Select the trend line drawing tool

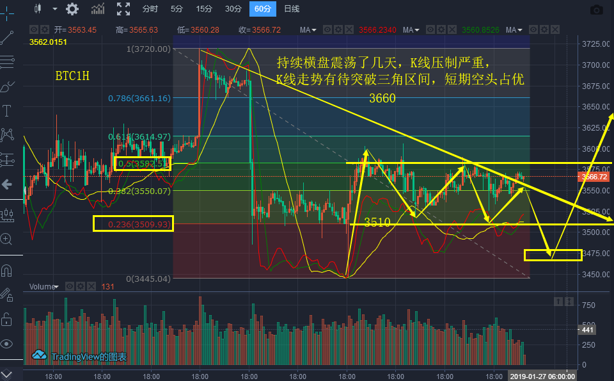tap(6, 38)
